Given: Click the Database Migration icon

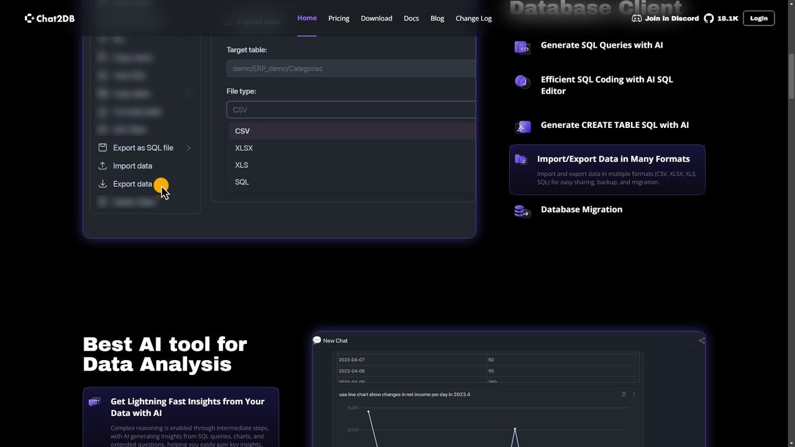Looking at the screenshot, I should coord(522,211).
